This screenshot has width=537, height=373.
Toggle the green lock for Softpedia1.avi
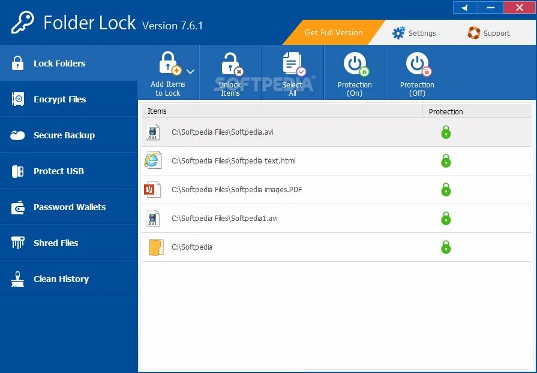[446, 218]
